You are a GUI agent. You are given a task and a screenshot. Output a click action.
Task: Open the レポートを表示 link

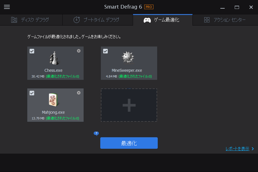(237, 149)
